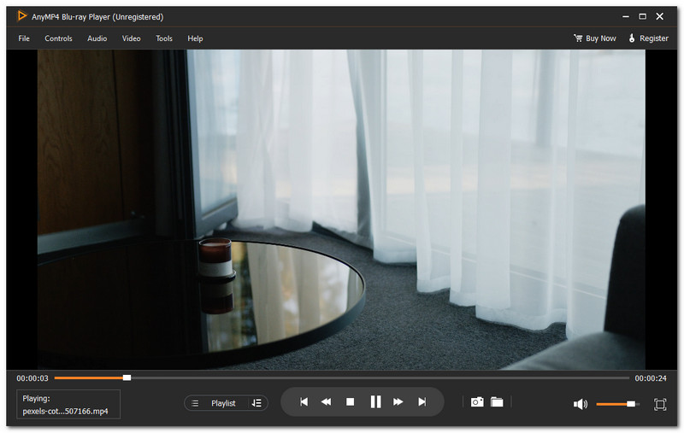Click the Register key icon
684x433 pixels.
tap(632, 38)
